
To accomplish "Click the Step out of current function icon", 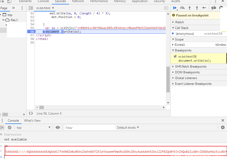I will pyautogui.click(x=197, y=8).
